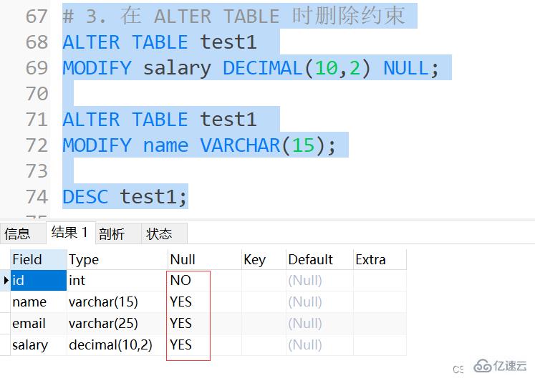Image resolution: width=535 pixels, height=381 pixels.
Task: Click the (Null) default cell for salary row
Action: (319, 345)
